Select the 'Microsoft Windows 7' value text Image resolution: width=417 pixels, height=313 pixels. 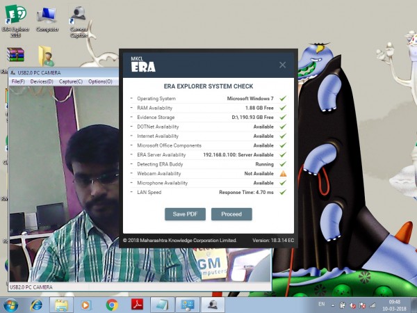250,99
